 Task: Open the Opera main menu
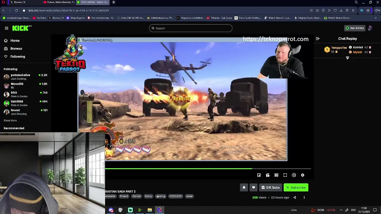(x=3, y=2)
